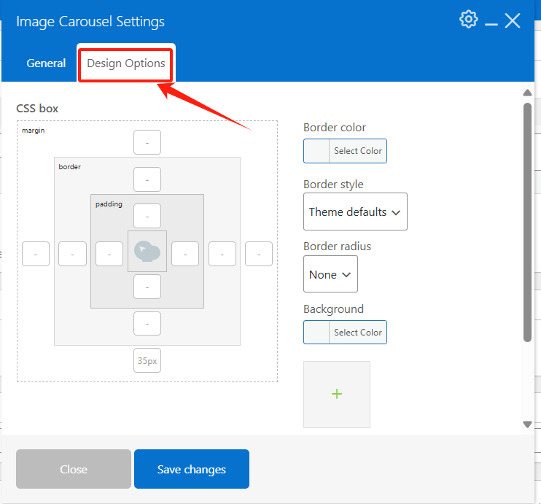Switch to the General tab
Image resolution: width=541 pixels, height=504 pixels.
tap(46, 63)
